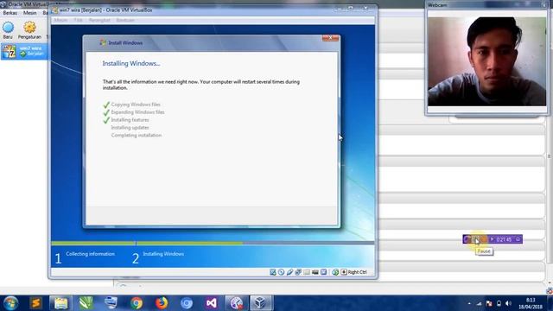The height and width of the screenshot is (311, 553).
Task: Click the 'Installing updates' step text
Action: (x=130, y=128)
